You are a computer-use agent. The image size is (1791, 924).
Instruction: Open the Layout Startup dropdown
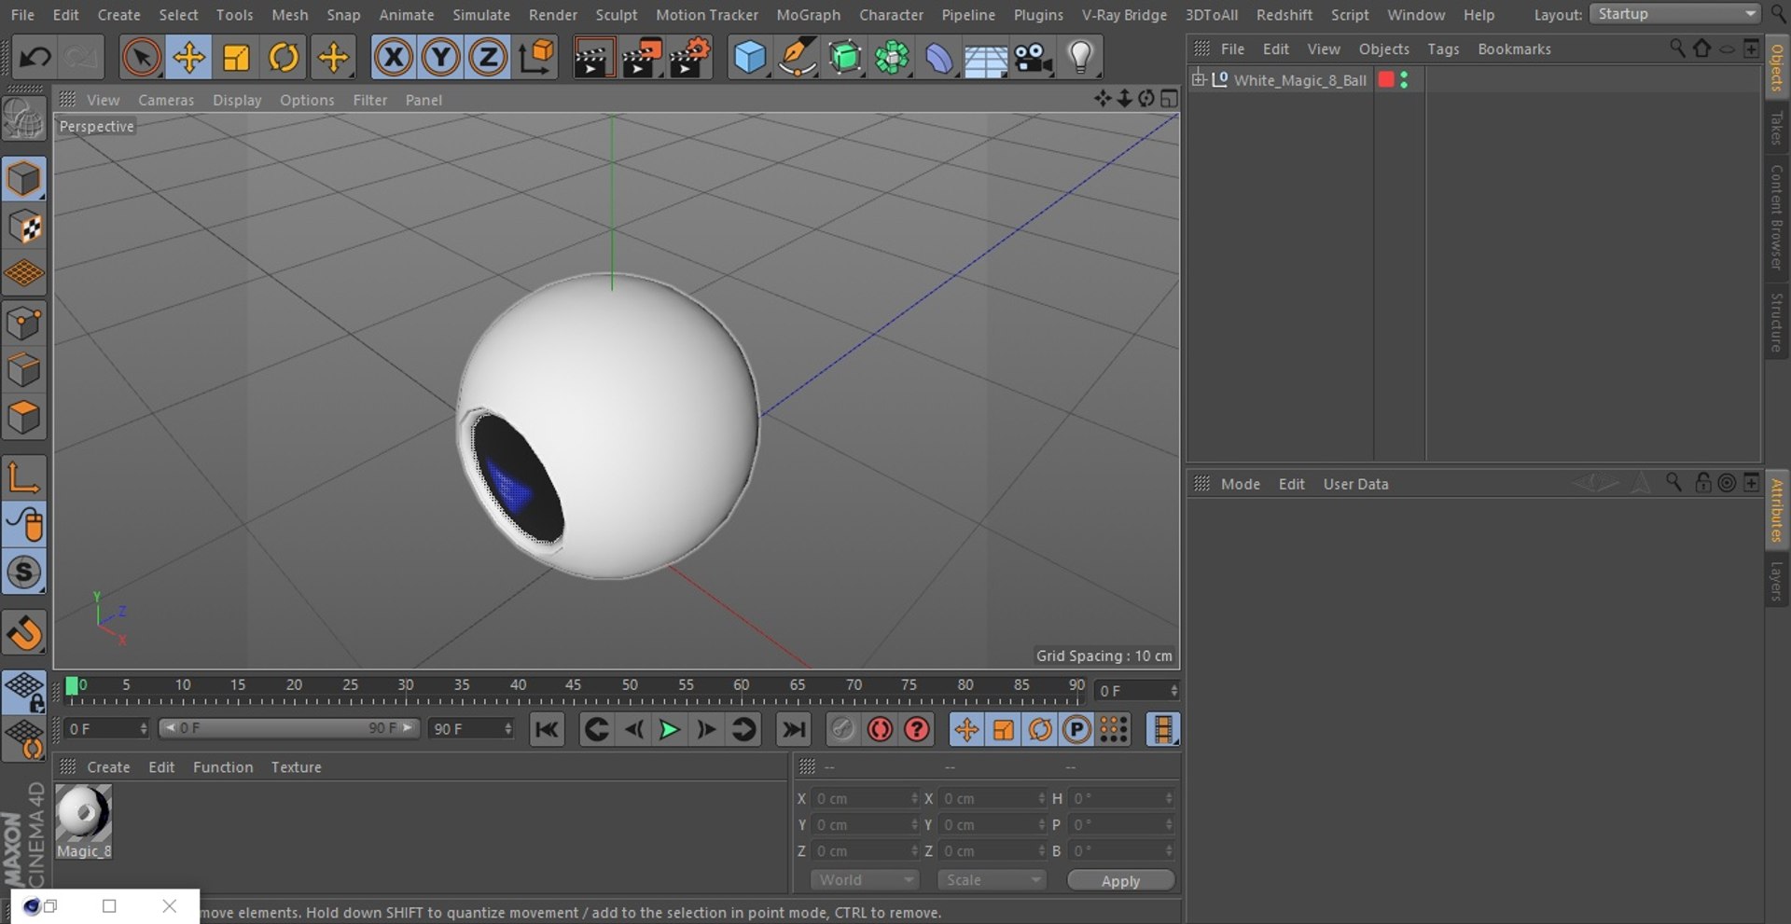[x=1674, y=14]
